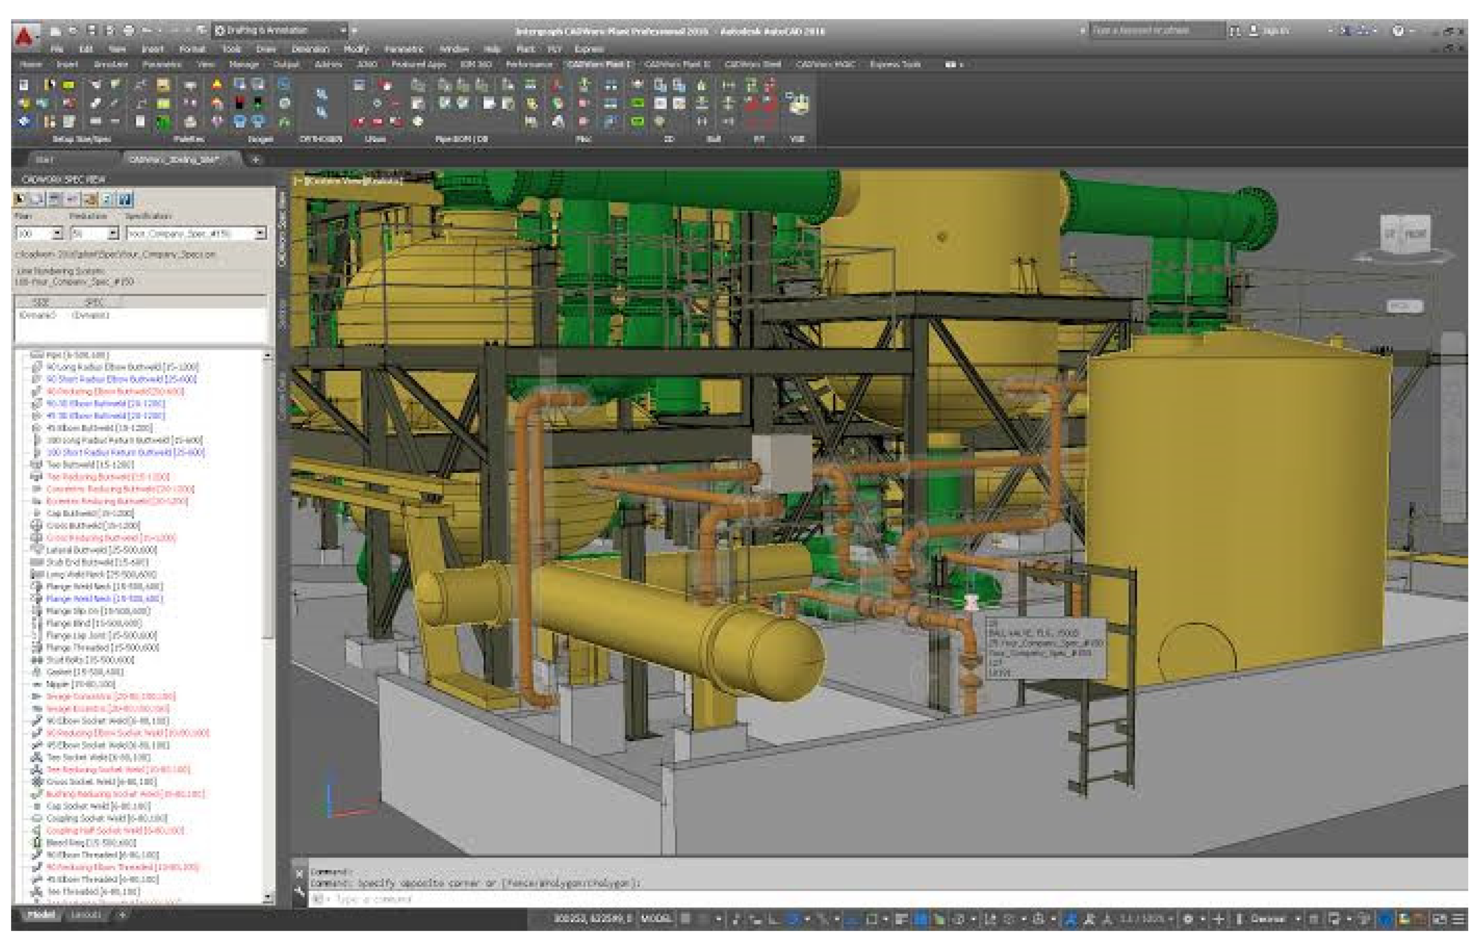Toggle the grid display in the status bar

click(685, 919)
